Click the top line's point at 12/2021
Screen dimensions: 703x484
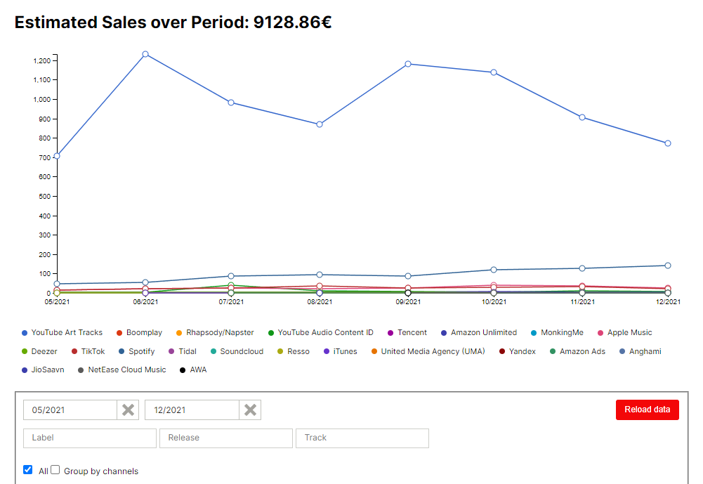coord(668,143)
